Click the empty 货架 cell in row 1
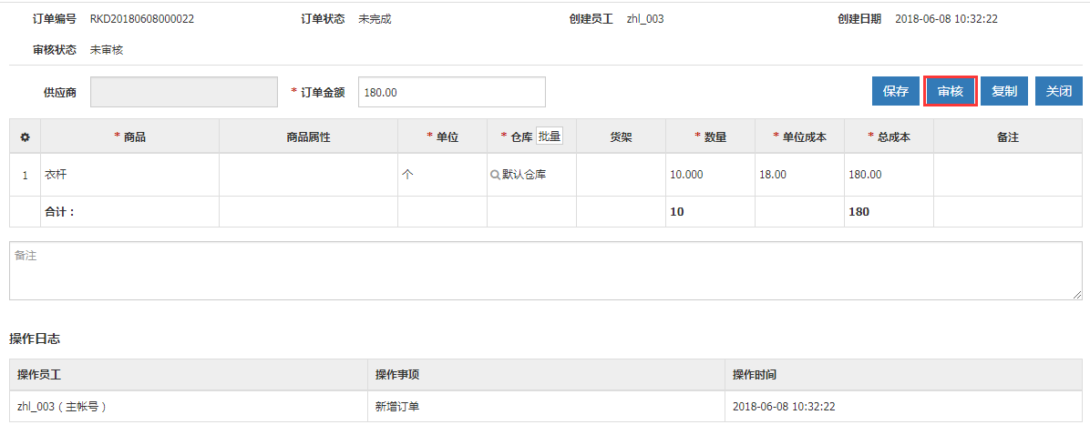The width and height of the screenshot is (1090, 435). click(621, 175)
